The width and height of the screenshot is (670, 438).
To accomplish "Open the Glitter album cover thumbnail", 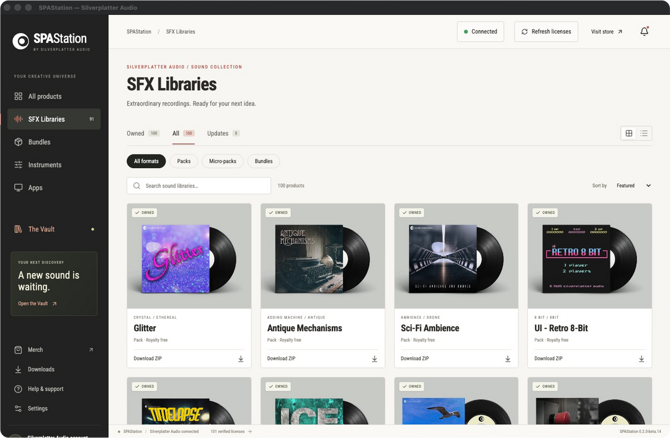I will (x=189, y=256).
